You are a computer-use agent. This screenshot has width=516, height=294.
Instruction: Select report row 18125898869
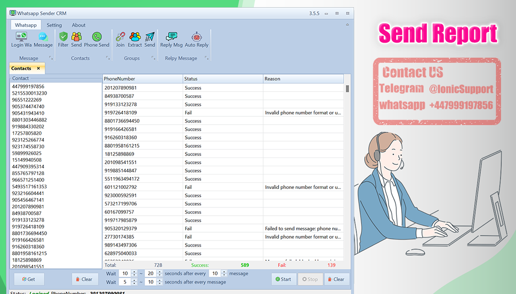(x=223, y=154)
